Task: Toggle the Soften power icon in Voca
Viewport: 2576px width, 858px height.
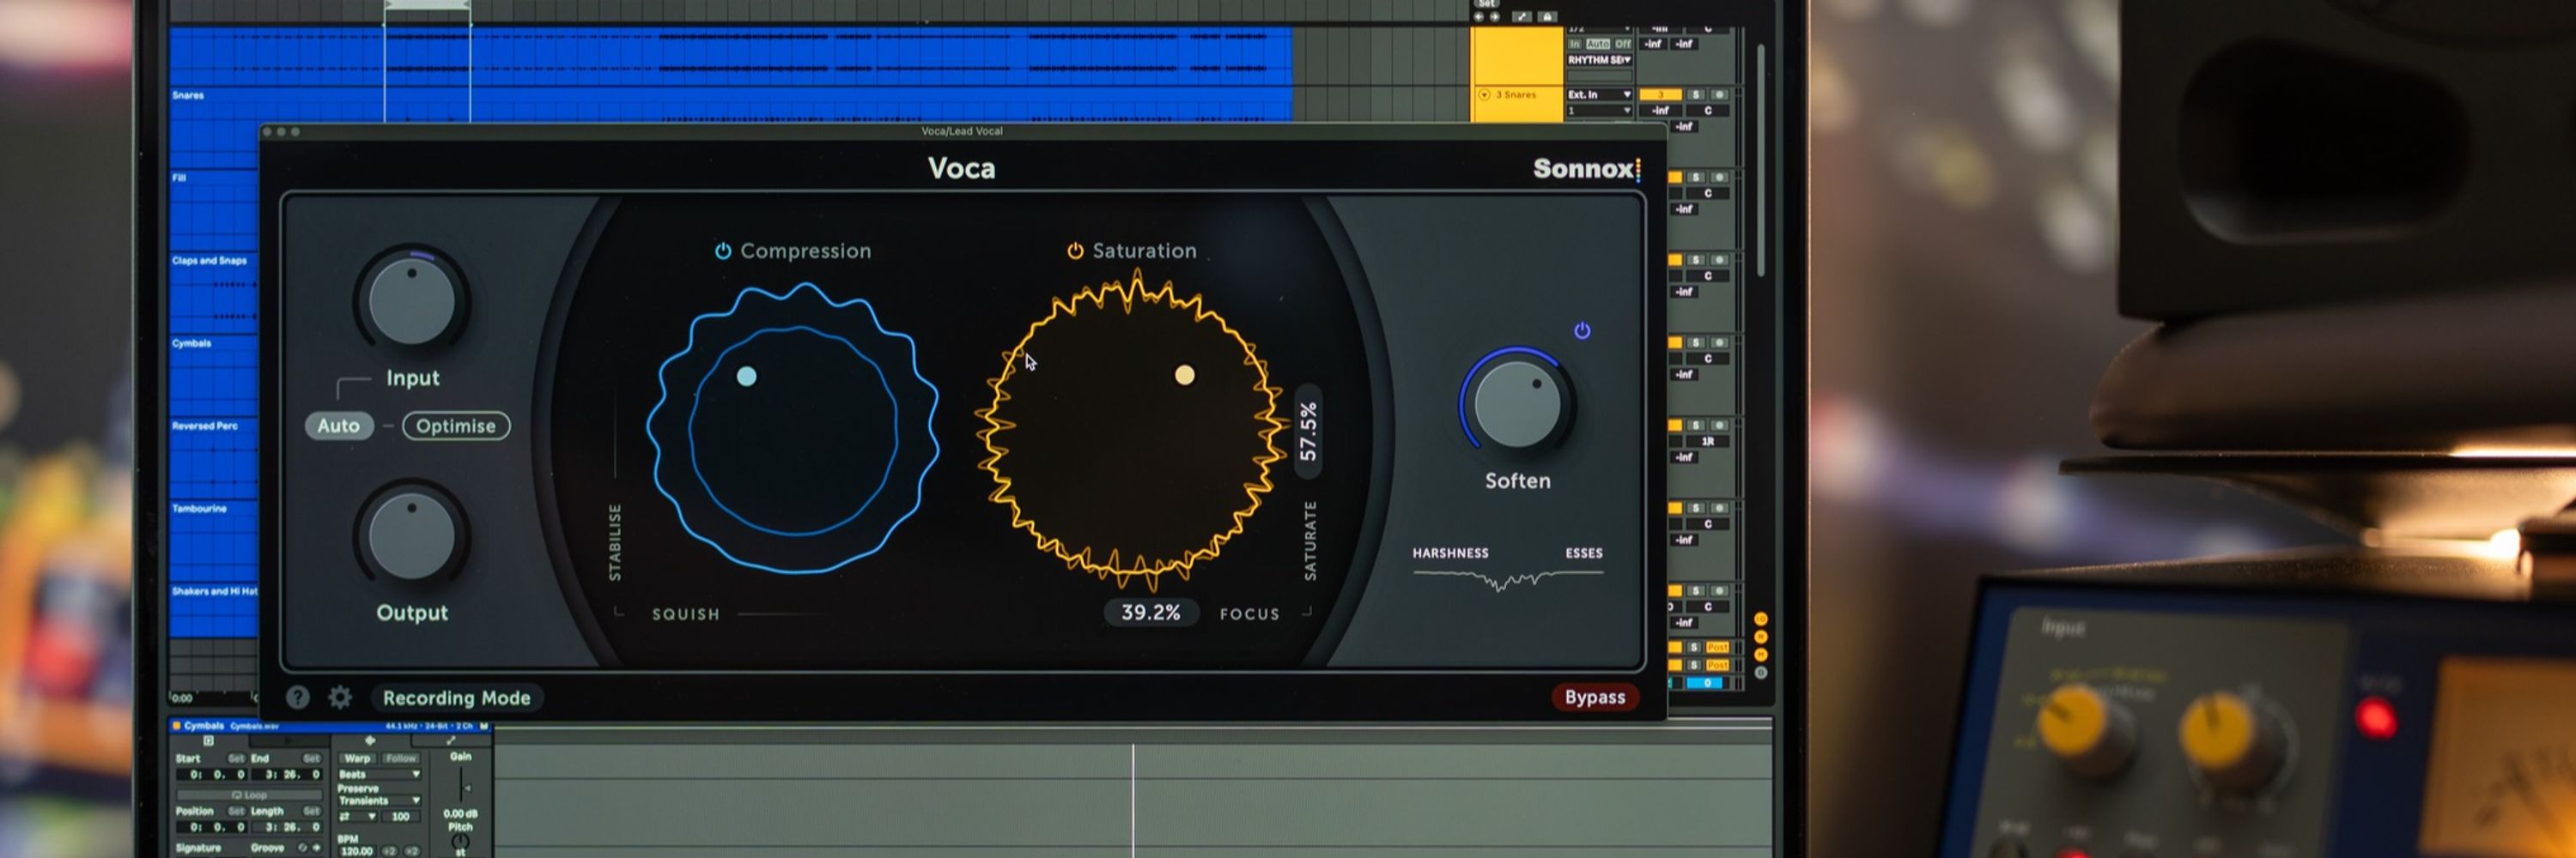Action: [1582, 330]
